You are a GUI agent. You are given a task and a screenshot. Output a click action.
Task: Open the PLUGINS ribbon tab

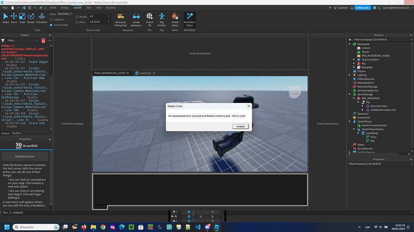[x=111, y=8]
